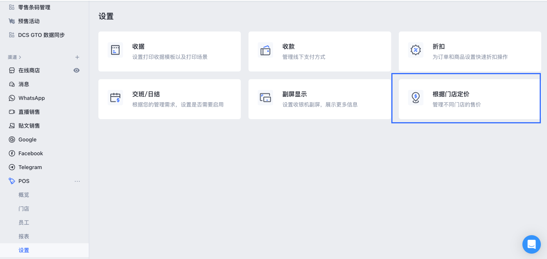Click the 设置打印收据模板以及打印场景 description
Image resolution: width=547 pixels, height=259 pixels.
click(170, 57)
